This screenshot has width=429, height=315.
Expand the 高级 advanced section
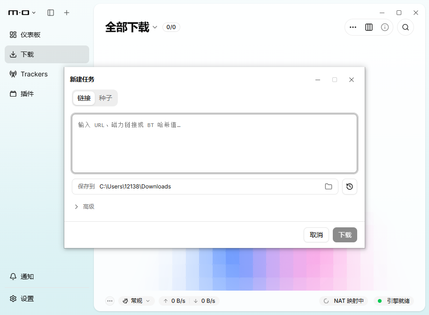click(84, 207)
